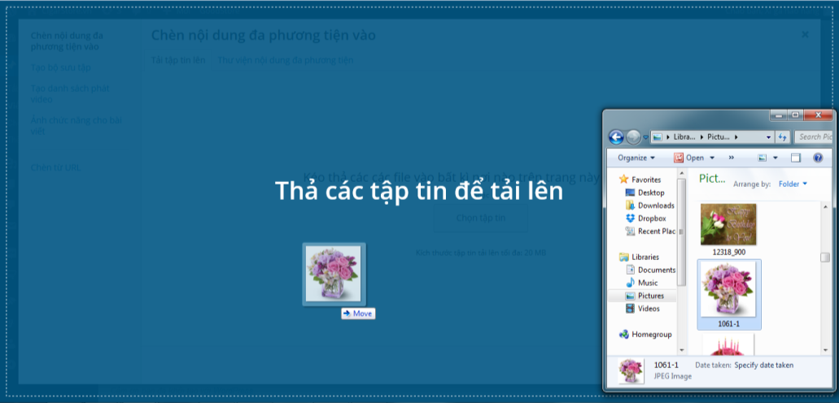Image resolution: width=839 pixels, height=403 pixels.
Task: Close the media insert dialog with X
Action: [805, 35]
